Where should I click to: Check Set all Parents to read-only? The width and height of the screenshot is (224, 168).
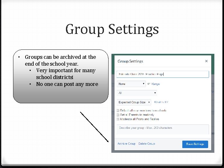(x=118, y=115)
